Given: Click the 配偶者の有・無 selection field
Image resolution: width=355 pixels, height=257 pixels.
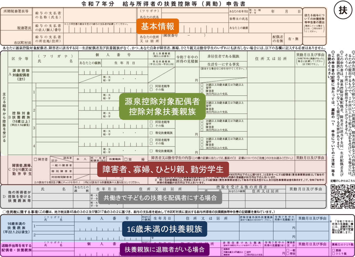Looking at the screenshot, I should click(x=293, y=39).
